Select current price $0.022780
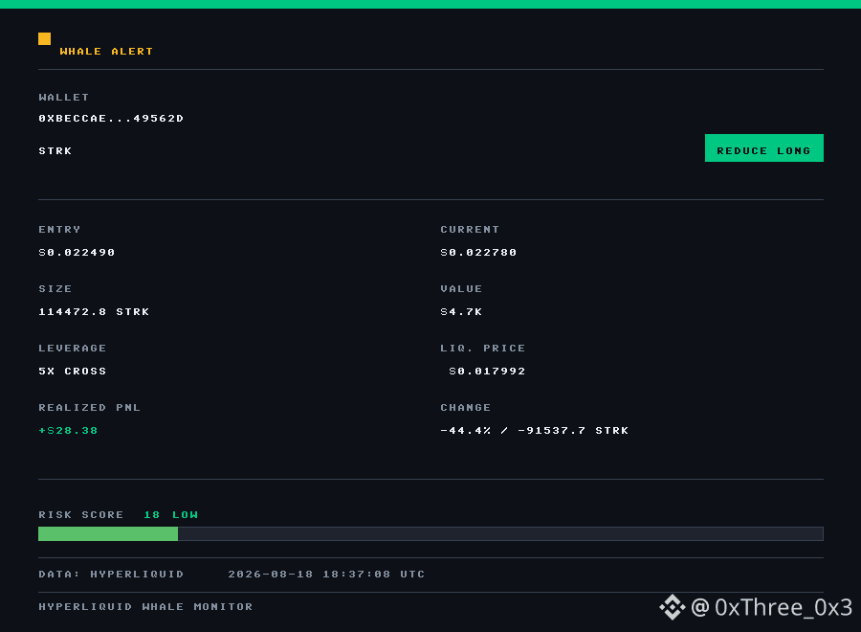Image resolution: width=861 pixels, height=632 pixels. tap(478, 252)
